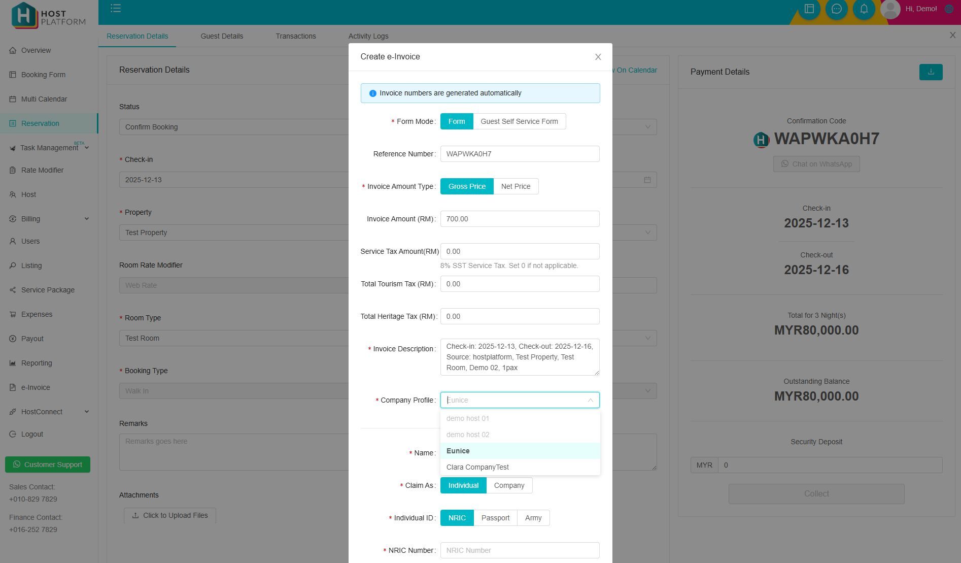Pick 'Eunice' in company profile list
The height and width of the screenshot is (563, 961).
(x=520, y=451)
